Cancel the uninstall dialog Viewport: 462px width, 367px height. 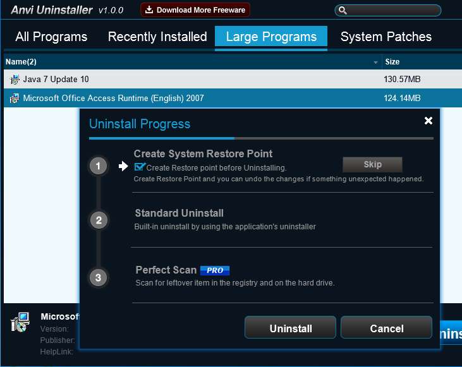(x=386, y=328)
